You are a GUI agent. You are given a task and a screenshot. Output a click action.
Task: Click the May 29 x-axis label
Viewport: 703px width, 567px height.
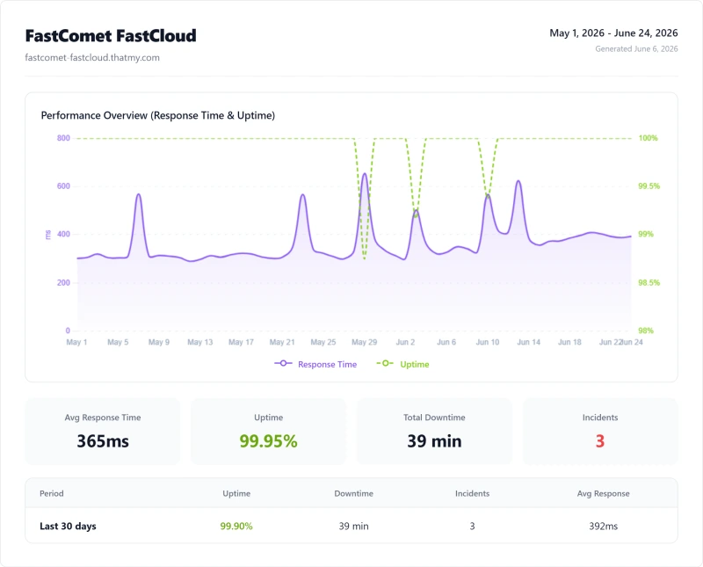coord(364,342)
